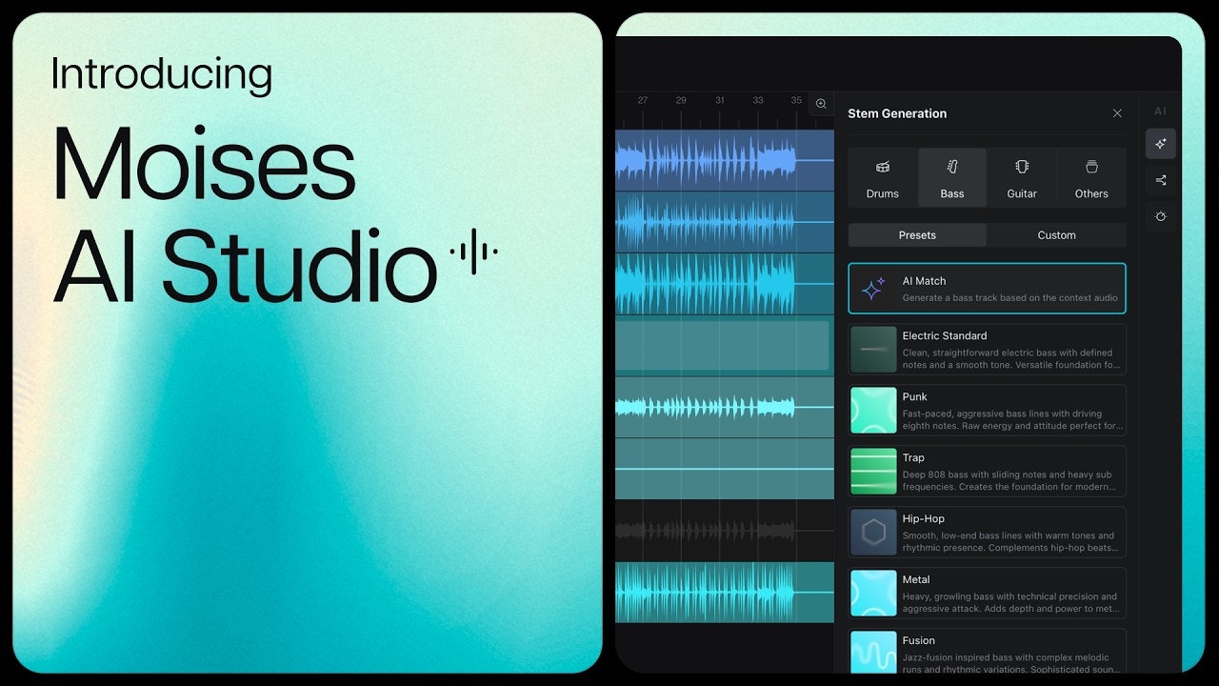Close the Stem Generation panel
The image size is (1219, 686).
click(x=1117, y=113)
